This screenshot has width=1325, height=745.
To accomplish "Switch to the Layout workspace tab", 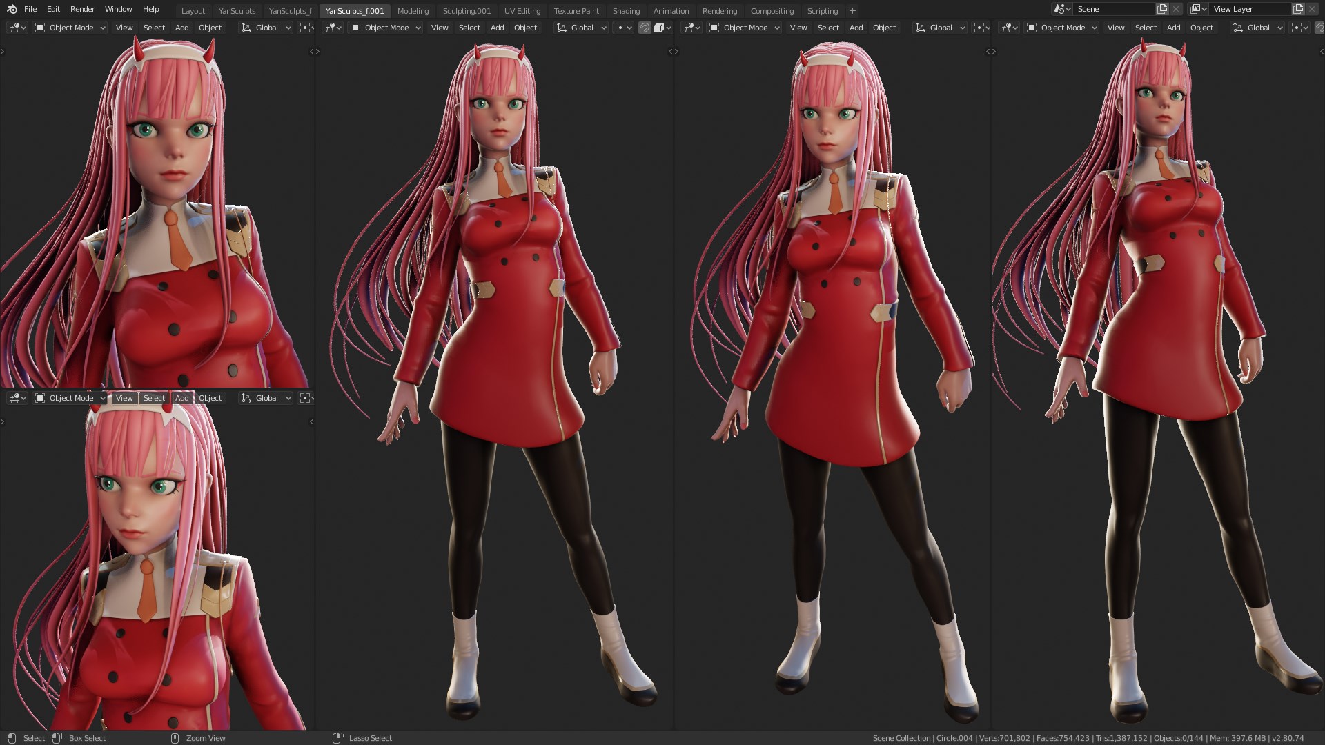I will point(193,11).
